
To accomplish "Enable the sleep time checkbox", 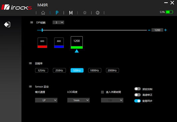I will click(x=102, y=92).
